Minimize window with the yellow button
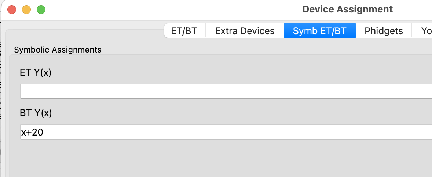 tap(26, 10)
